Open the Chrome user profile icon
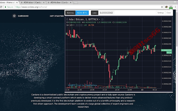 click(175, 2)
